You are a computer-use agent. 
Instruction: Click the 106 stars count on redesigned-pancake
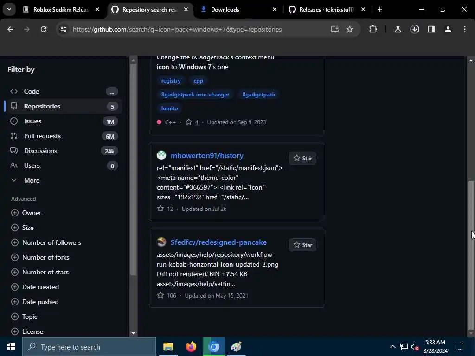point(167,295)
